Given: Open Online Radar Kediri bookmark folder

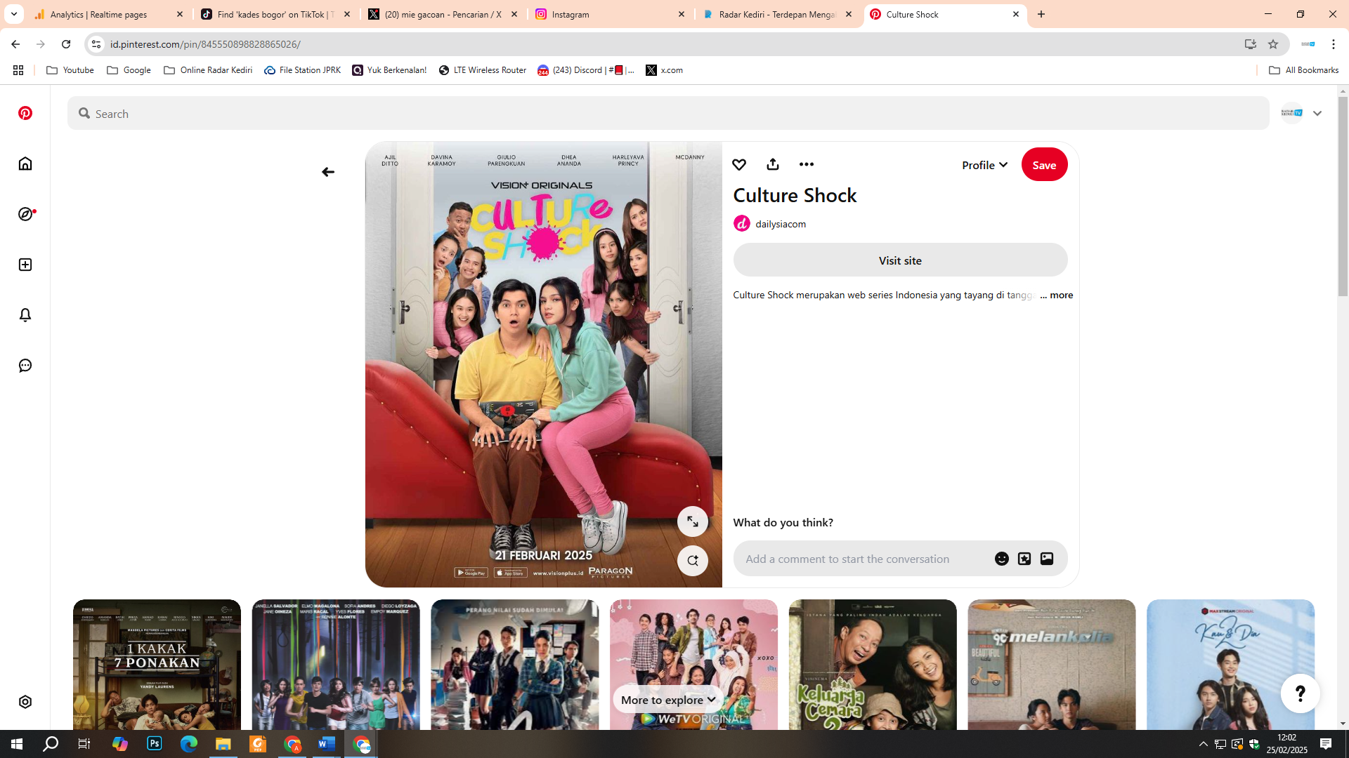Looking at the screenshot, I should point(208,70).
